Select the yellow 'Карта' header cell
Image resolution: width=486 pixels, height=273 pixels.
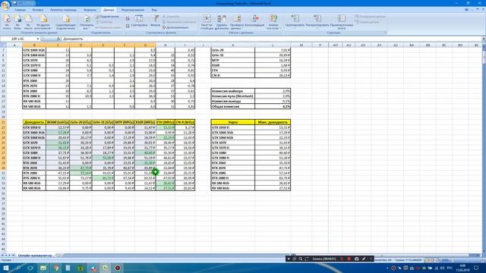click(233, 122)
